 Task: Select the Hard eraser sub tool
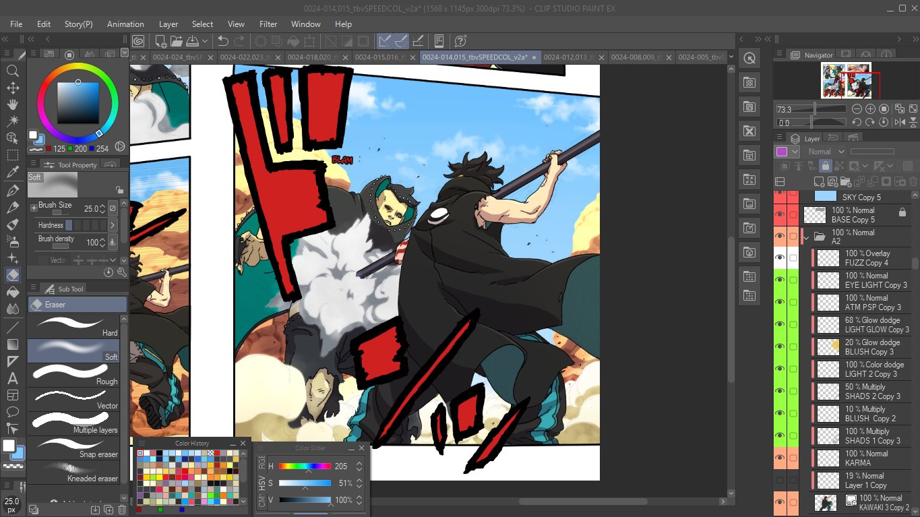[73, 326]
